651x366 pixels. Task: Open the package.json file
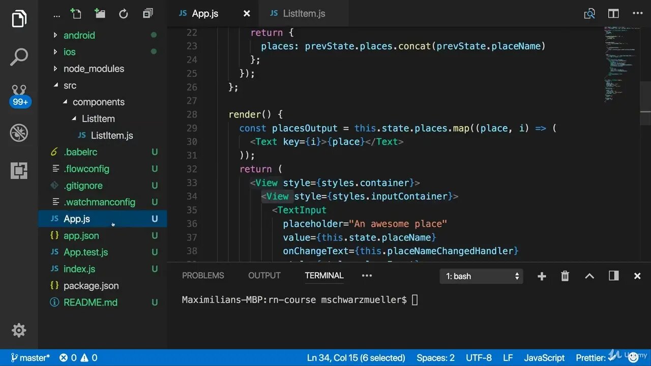coord(91,286)
